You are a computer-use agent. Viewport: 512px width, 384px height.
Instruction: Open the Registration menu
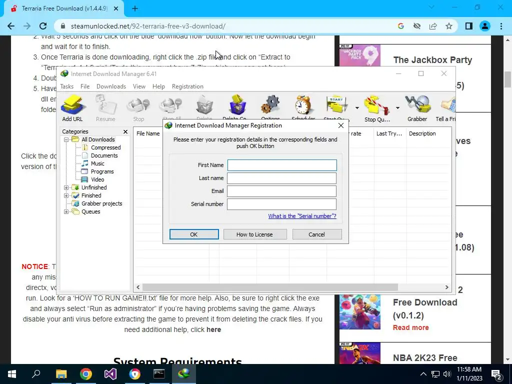pyautogui.click(x=188, y=86)
